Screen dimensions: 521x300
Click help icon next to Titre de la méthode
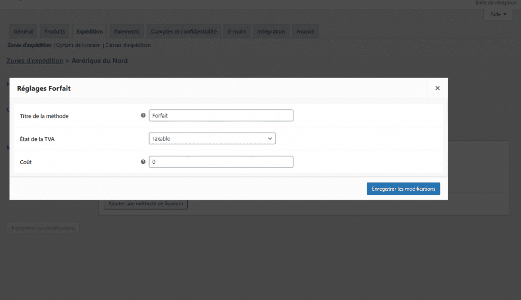point(143,115)
